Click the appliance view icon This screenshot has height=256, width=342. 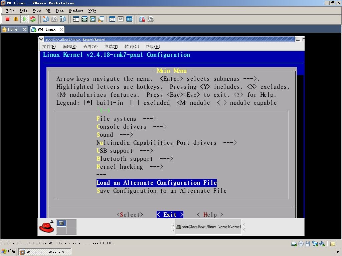[x=121, y=19]
